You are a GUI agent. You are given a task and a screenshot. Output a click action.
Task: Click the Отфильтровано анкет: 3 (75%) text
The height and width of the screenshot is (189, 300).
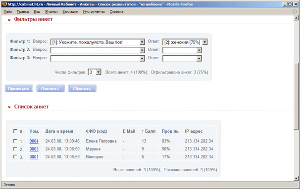click(179, 72)
